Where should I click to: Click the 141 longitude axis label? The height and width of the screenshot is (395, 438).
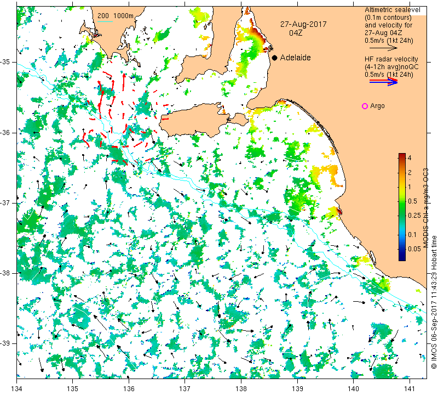click(x=410, y=389)
